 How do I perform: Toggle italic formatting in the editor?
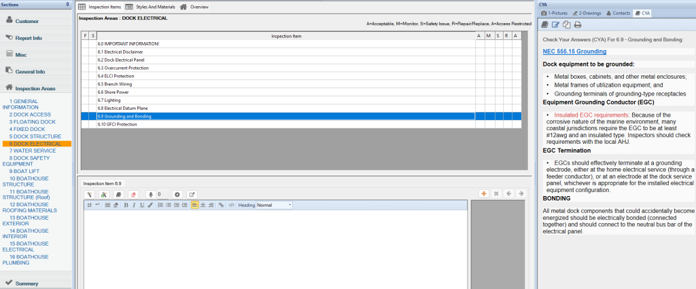click(134, 205)
